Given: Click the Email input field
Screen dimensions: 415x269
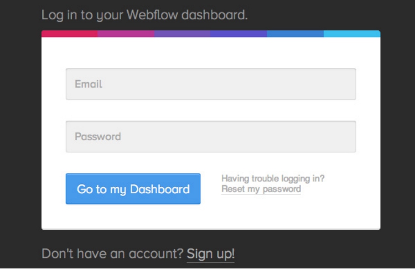Looking at the screenshot, I should (210, 84).
